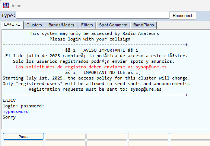The height and width of the screenshot is (146, 210).
Task: Click the 'El 1 de julio de 2025' line
Action: tap(96, 56)
